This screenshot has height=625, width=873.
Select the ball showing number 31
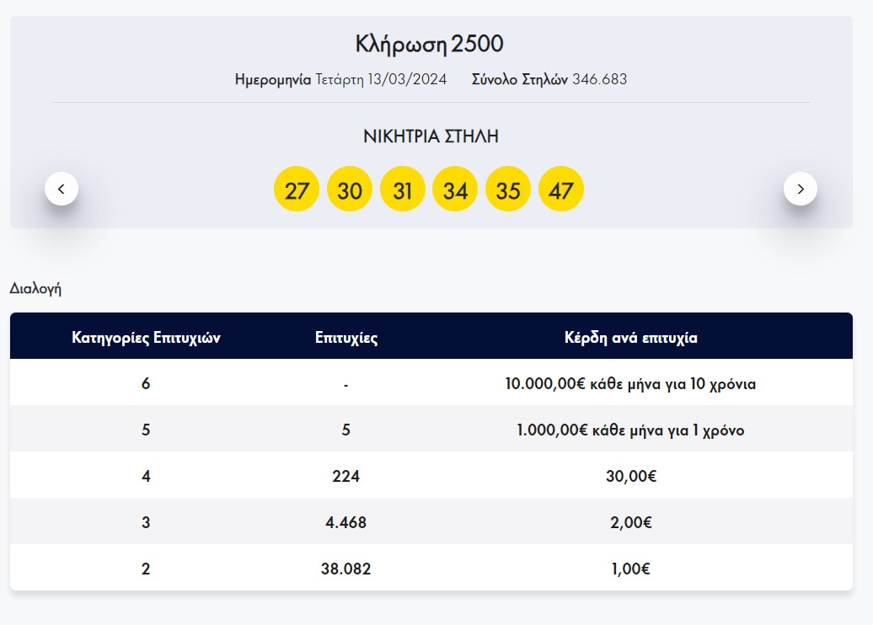pyautogui.click(x=403, y=189)
